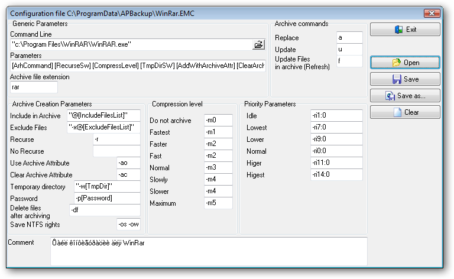Screen dimensions: 454x279
Task: Select the Faster compression field
Action: pyautogui.click(x=218, y=144)
